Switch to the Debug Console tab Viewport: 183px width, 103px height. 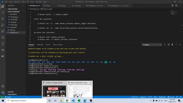click(x=58, y=45)
